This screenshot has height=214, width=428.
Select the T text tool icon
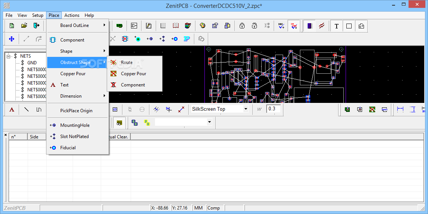click(x=337, y=26)
